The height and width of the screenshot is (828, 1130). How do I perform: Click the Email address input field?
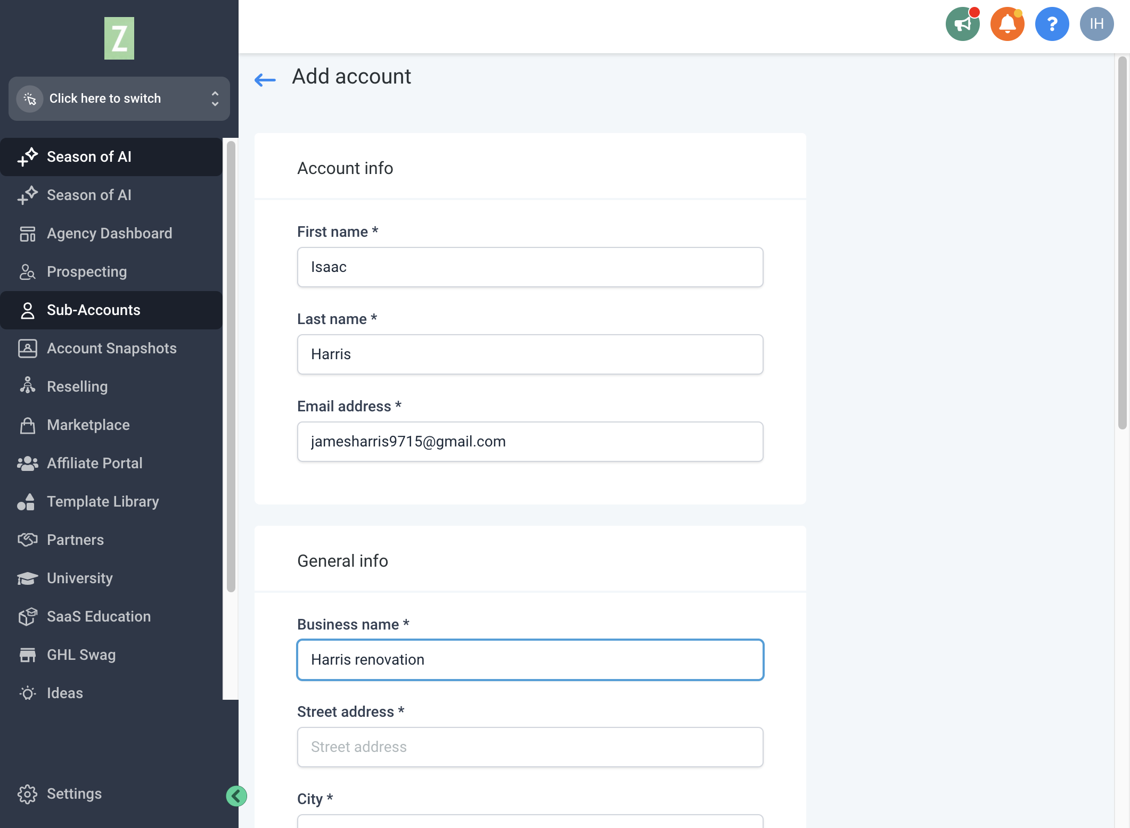point(530,442)
